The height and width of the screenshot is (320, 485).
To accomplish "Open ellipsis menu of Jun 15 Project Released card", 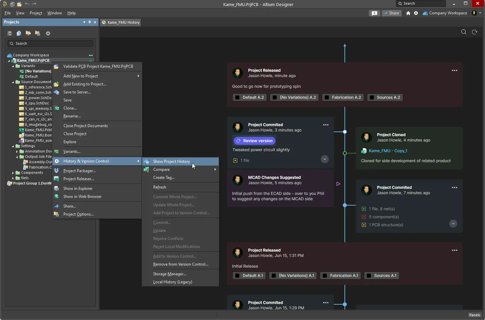I will (455, 250).
